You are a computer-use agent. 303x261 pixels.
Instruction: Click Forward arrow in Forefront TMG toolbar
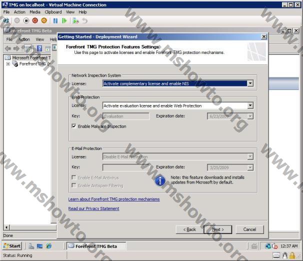16,48
